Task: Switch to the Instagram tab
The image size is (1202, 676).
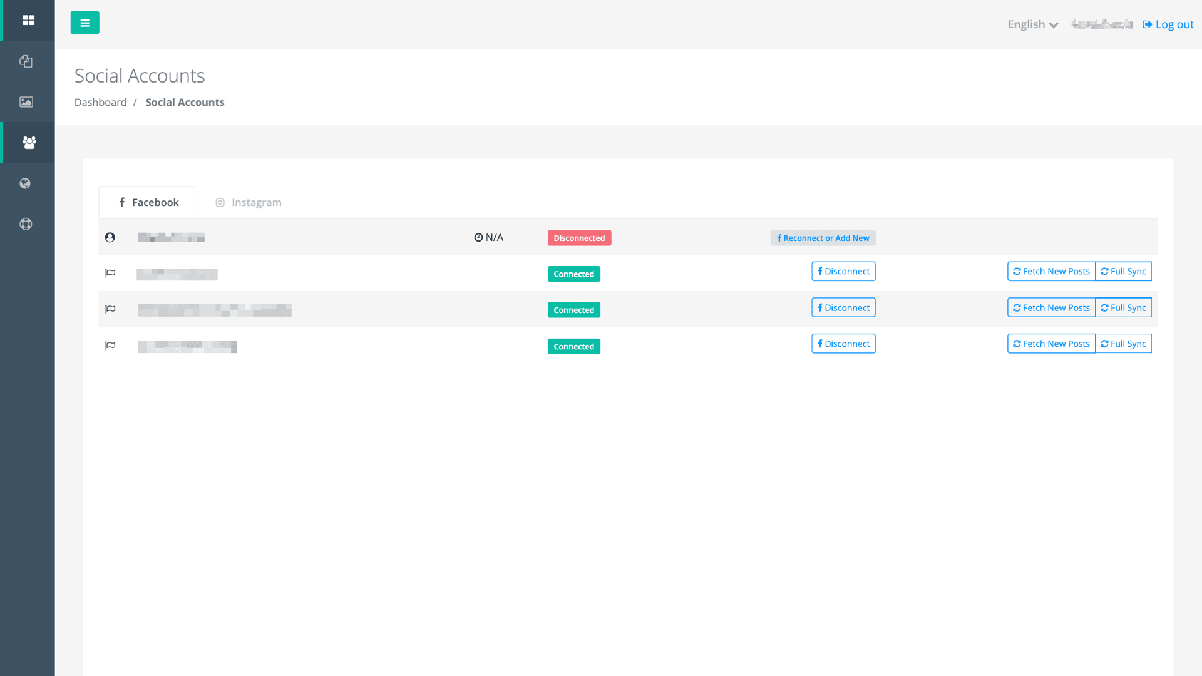Action: [x=249, y=203]
